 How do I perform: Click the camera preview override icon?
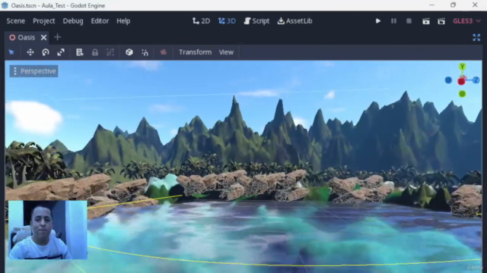pos(164,52)
